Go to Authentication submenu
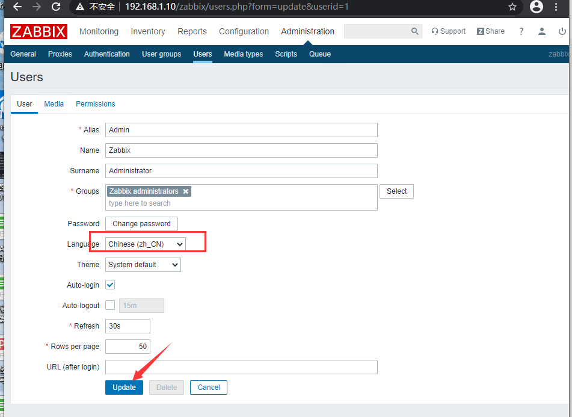The image size is (572, 417). 107,54
